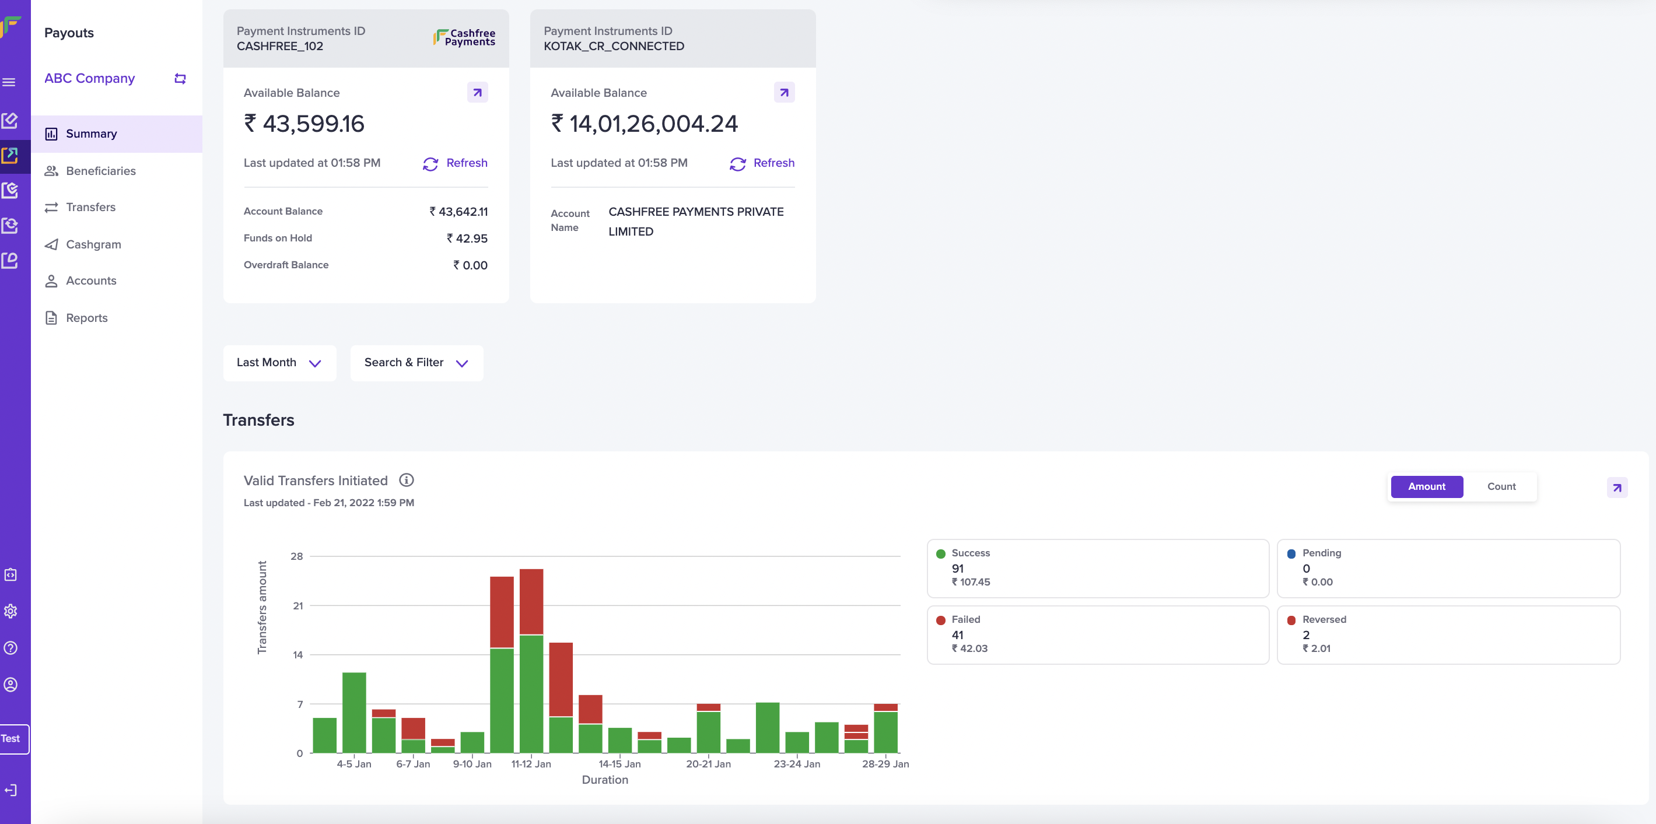This screenshot has width=1656, height=824.
Task: Toggle the Test environment button
Action: pyautogui.click(x=12, y=738)
